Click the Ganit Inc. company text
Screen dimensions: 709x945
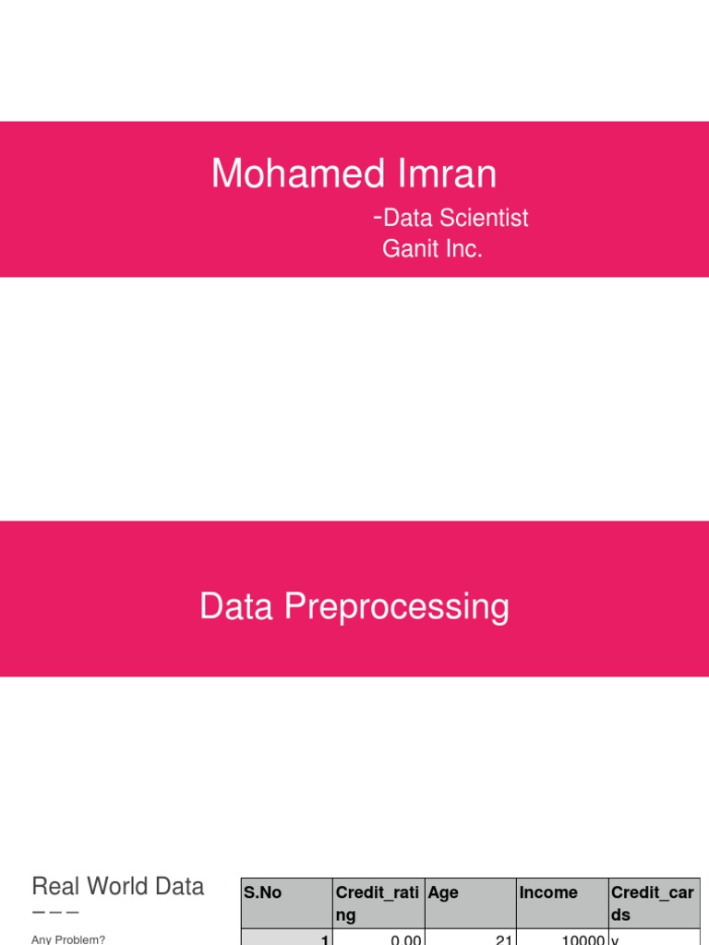tap(432, 248)
